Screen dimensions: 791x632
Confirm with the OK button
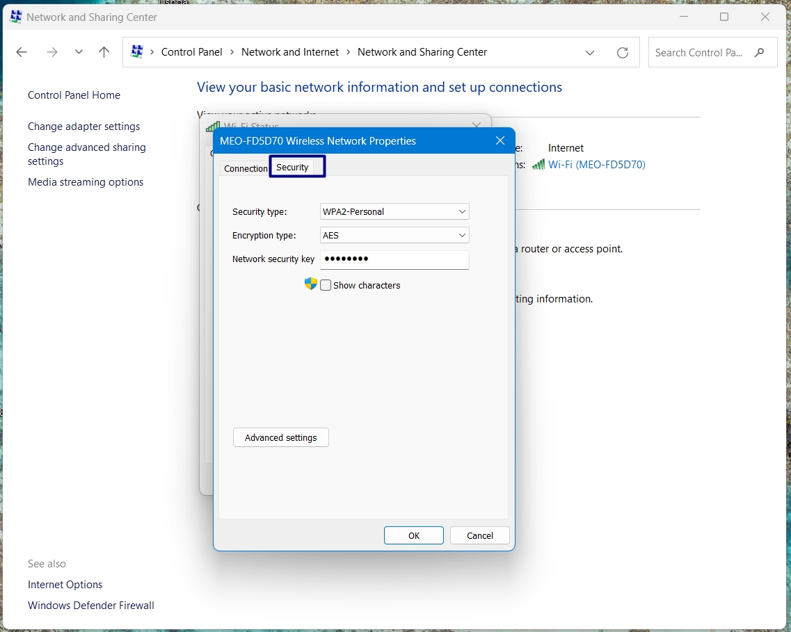coord(414,536)
